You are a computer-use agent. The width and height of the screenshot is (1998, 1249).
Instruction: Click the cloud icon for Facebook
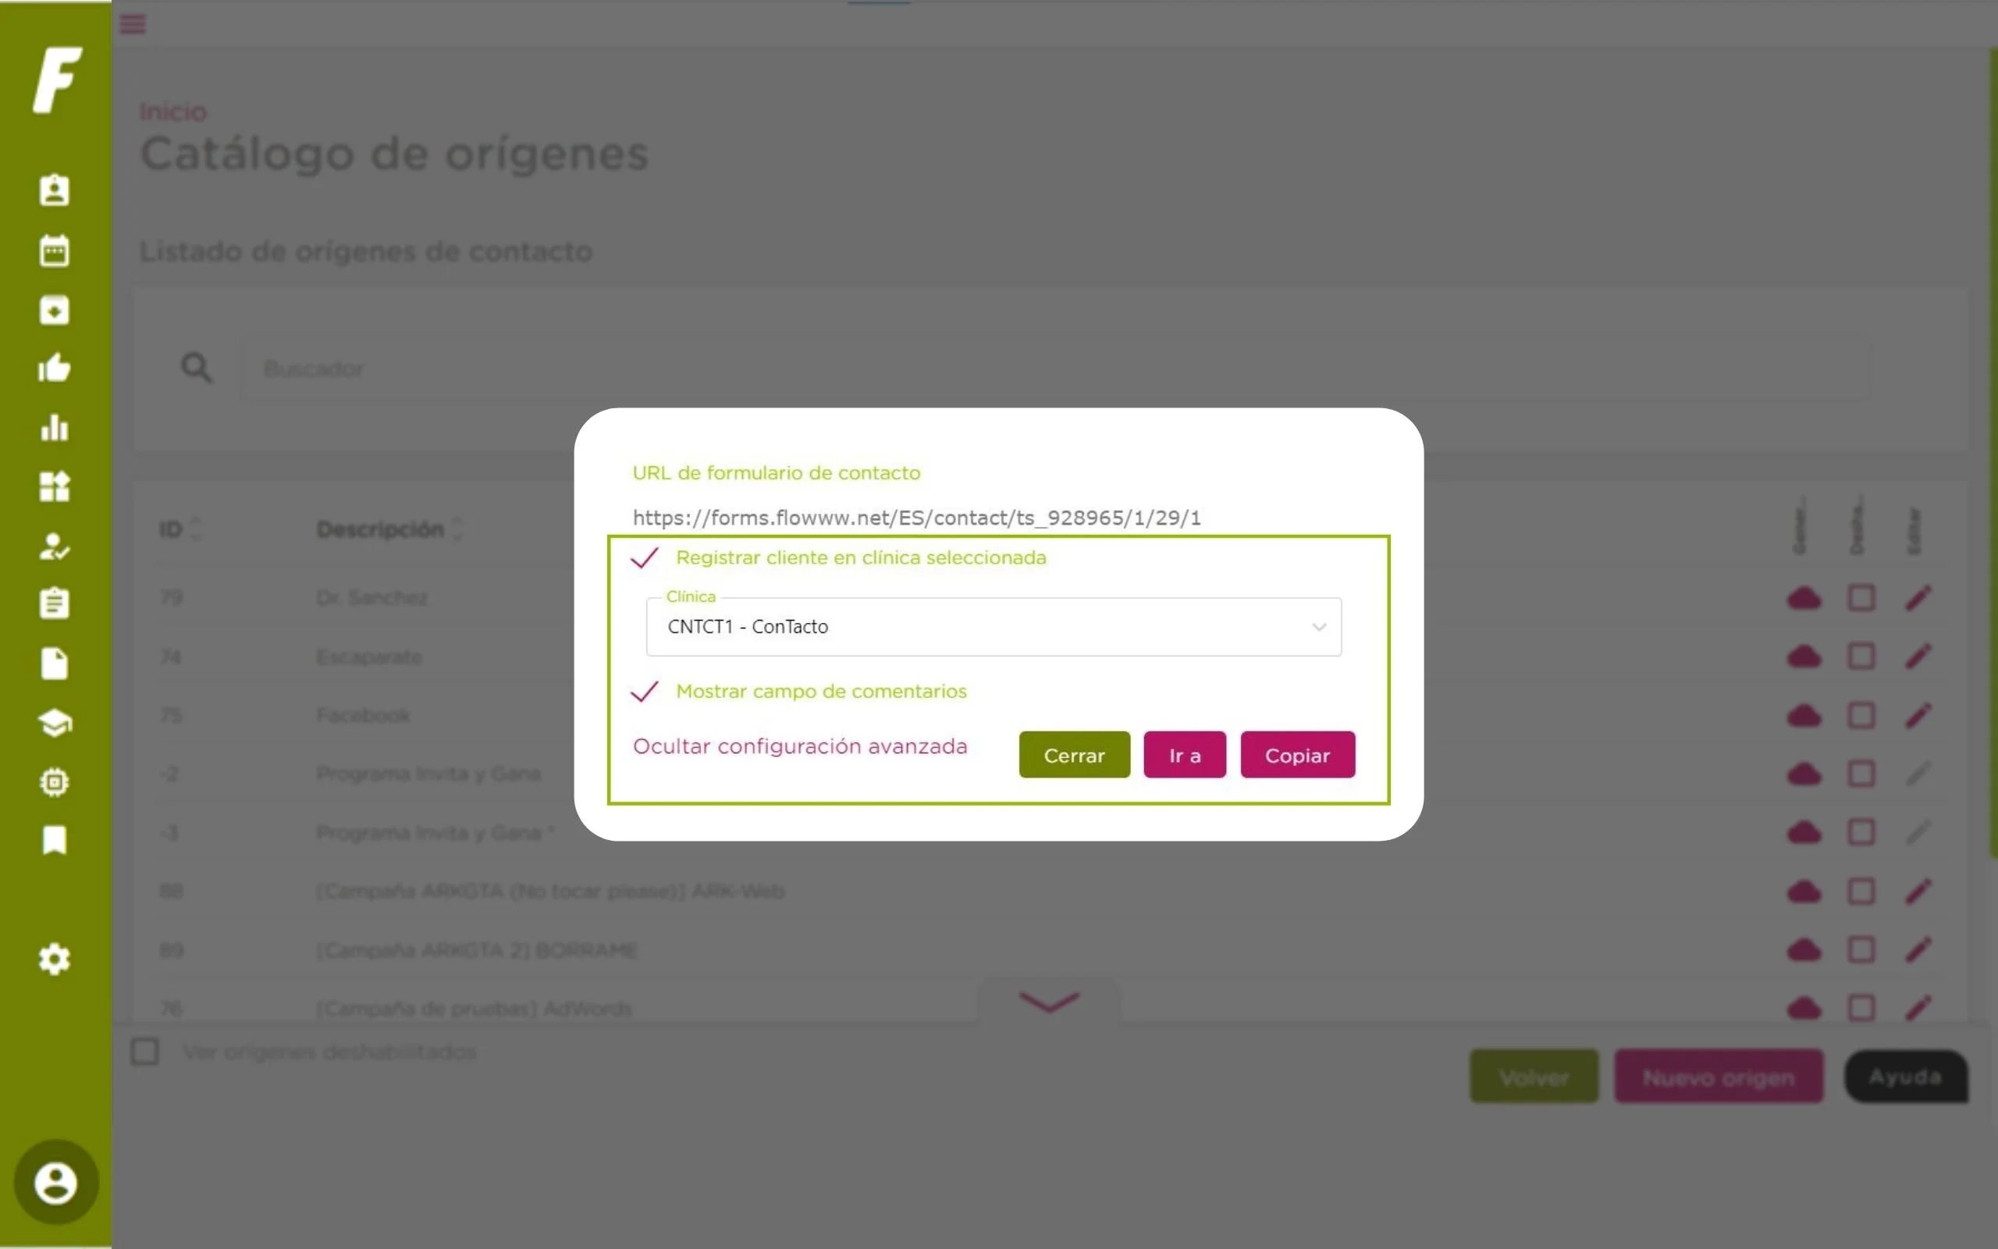1804,715
